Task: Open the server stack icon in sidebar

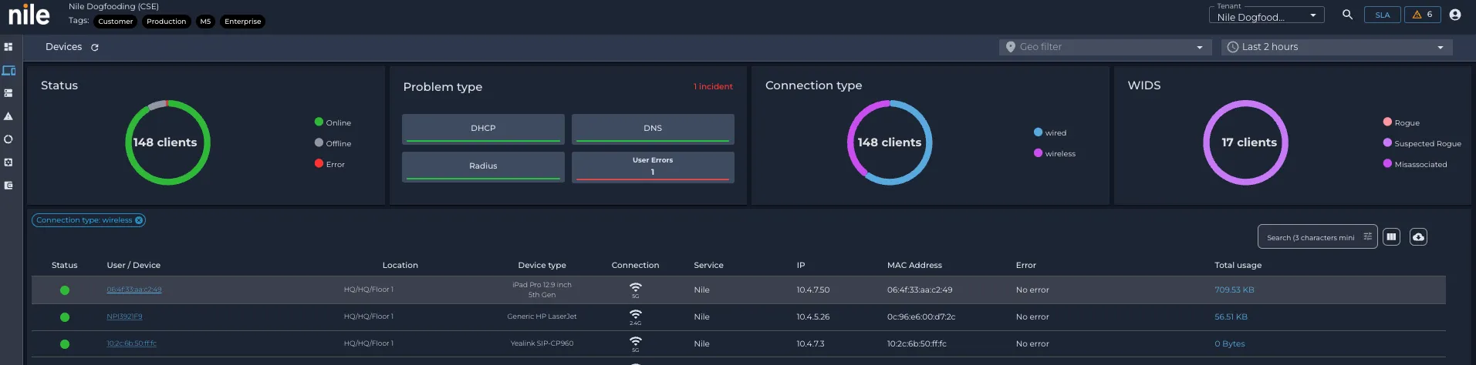Action: 8,93
